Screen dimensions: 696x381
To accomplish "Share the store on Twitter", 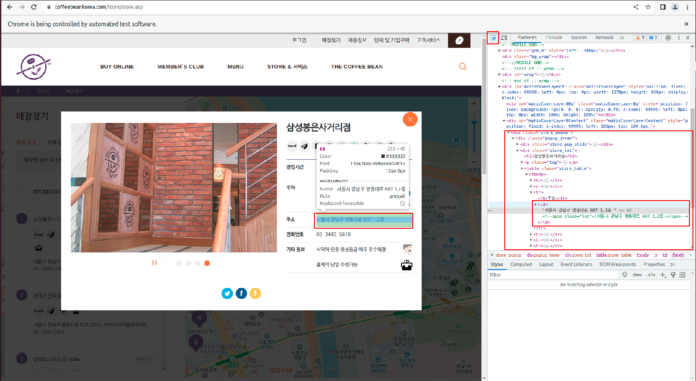I will [x=227, y=293].
